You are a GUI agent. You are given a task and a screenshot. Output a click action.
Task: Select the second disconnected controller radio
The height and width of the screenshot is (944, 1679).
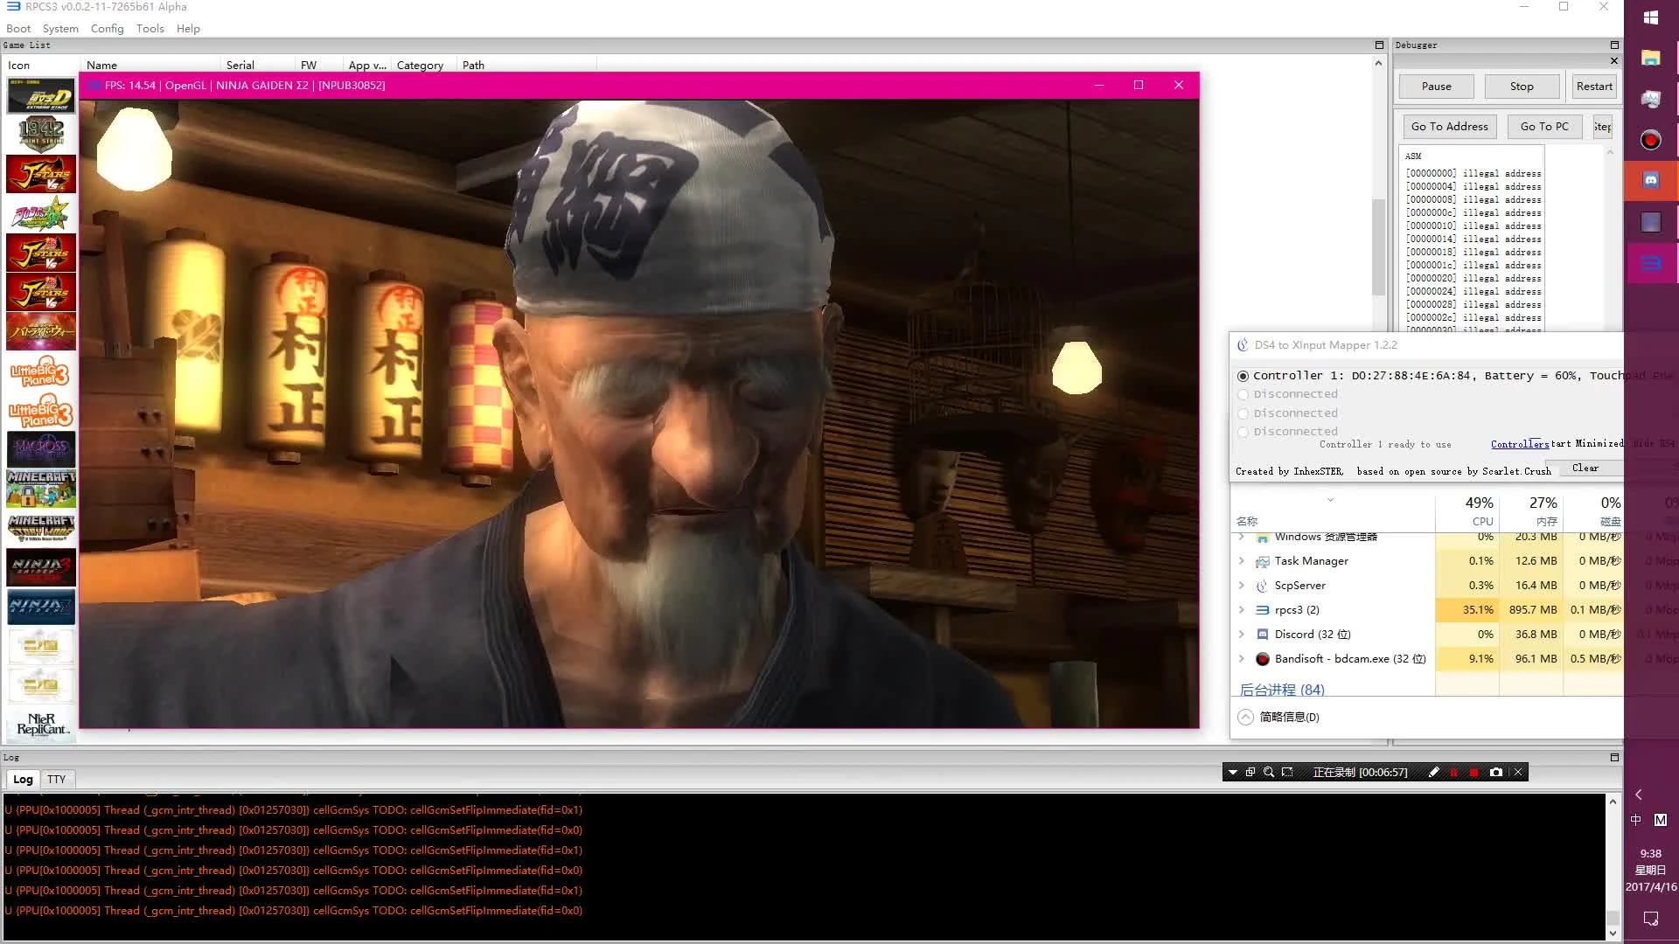coord(1243,413)
